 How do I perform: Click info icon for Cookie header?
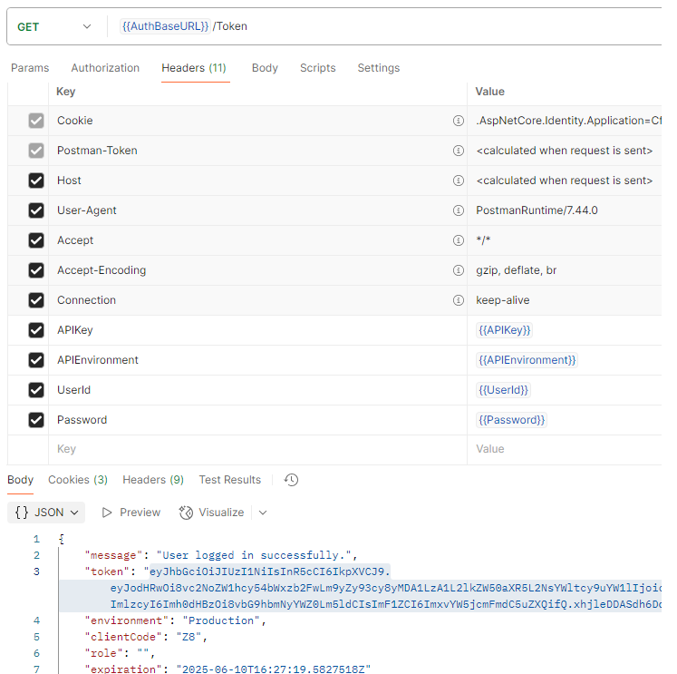(x=458, y=121)
